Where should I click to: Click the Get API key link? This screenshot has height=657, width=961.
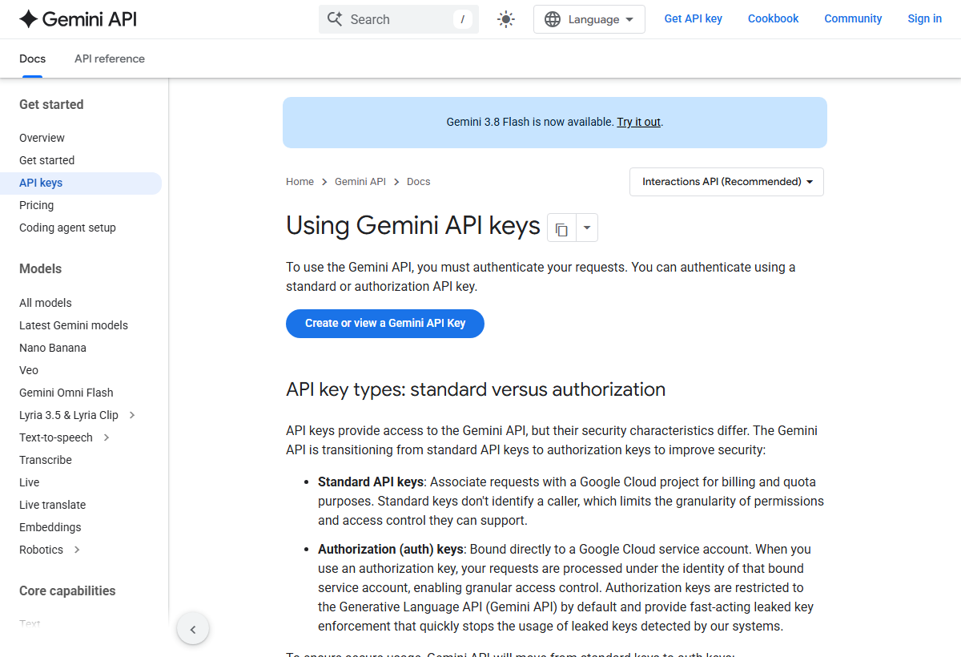(x=694, y=18)
